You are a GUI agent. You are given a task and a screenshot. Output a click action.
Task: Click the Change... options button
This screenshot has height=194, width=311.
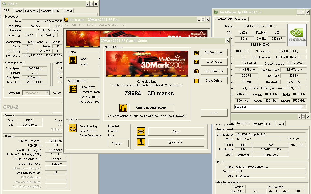118,143
